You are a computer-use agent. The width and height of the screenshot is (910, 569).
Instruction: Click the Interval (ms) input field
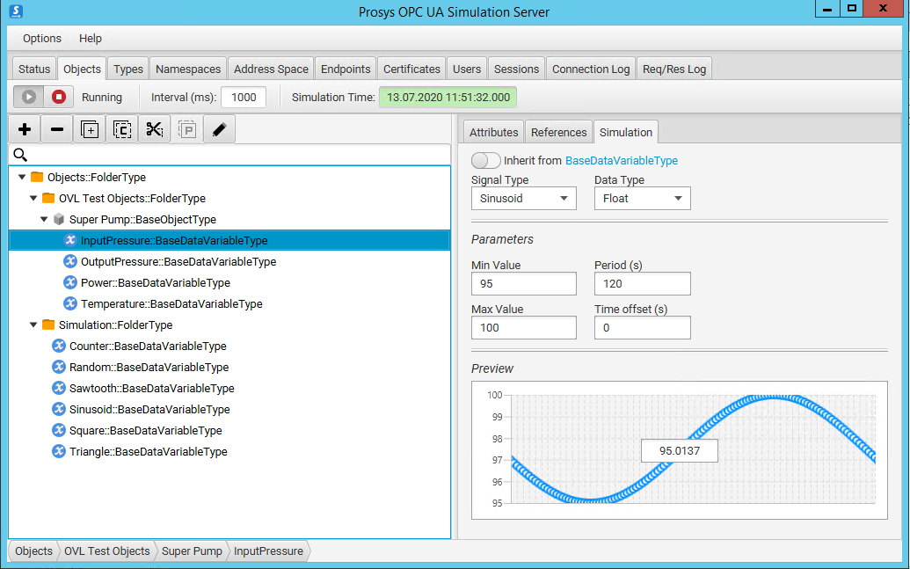[x=244, y=97]
